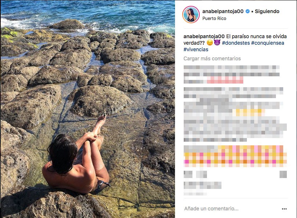Viewport: 297px width, 218px height.
Task: Click the colorful pixelated emoji comment block
Action: tap(235, 156)
